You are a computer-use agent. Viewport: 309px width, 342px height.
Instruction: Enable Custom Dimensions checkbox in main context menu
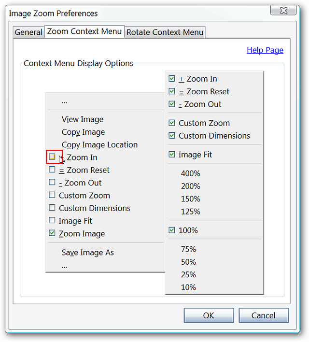coord(52,207)
